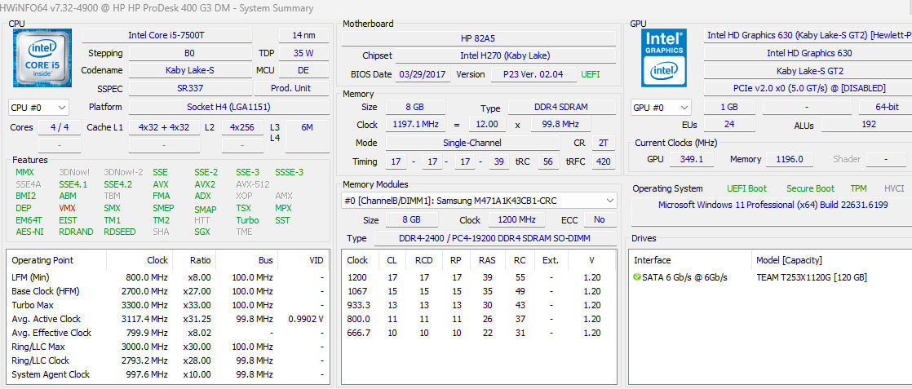Click the 666.7 row in memory timings table
The width and height of the screenshot is (912, 389).
479,334
